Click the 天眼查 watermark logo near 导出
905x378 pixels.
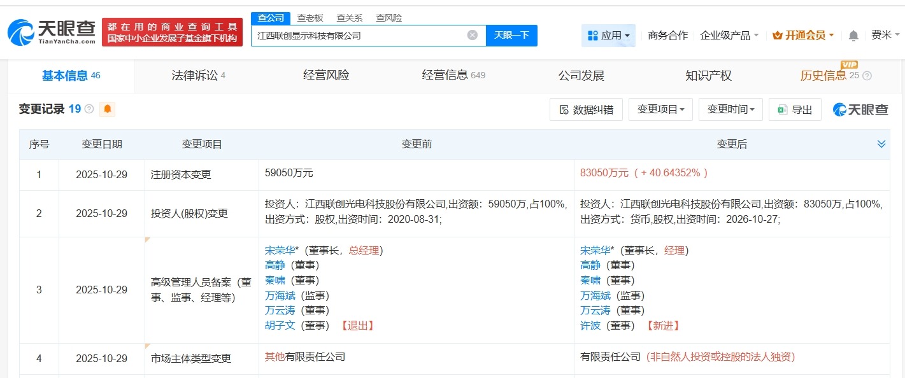coord(860,109)
